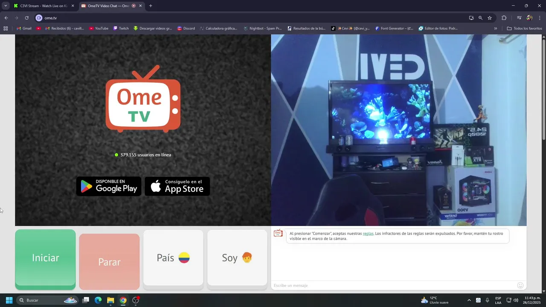
Task: Open Microsoft Edge from taskbar
Action: point(98,300)
